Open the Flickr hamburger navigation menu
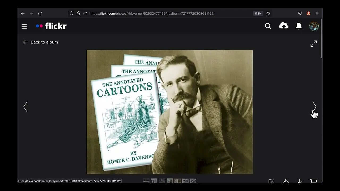The height and width of the screenshot is (191, 340). 24,26
